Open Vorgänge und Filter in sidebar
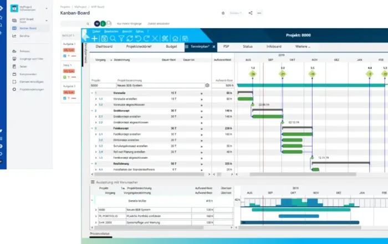The width and height of the screenshot is (388, 244). (32, 59)
